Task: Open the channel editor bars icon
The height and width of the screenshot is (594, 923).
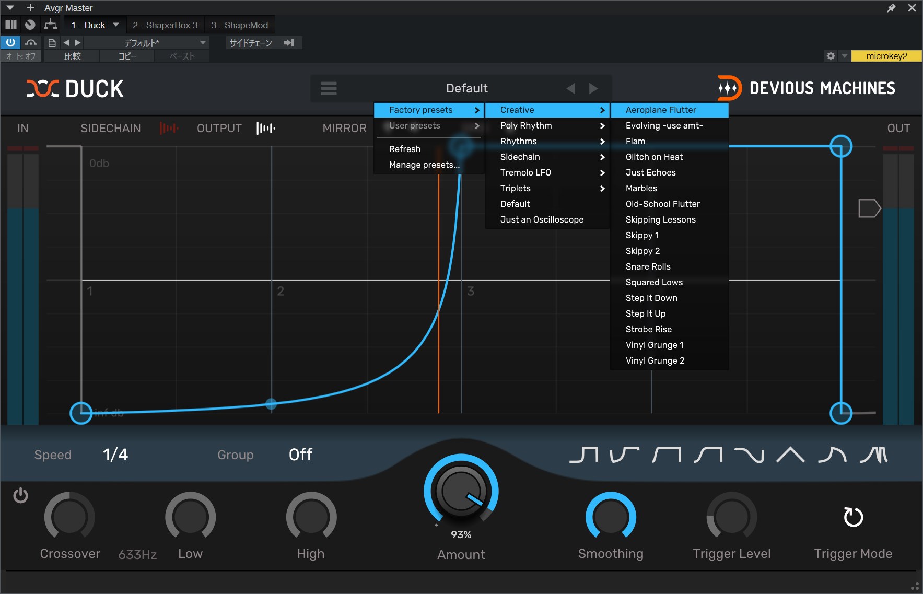Action: [10, 25]
